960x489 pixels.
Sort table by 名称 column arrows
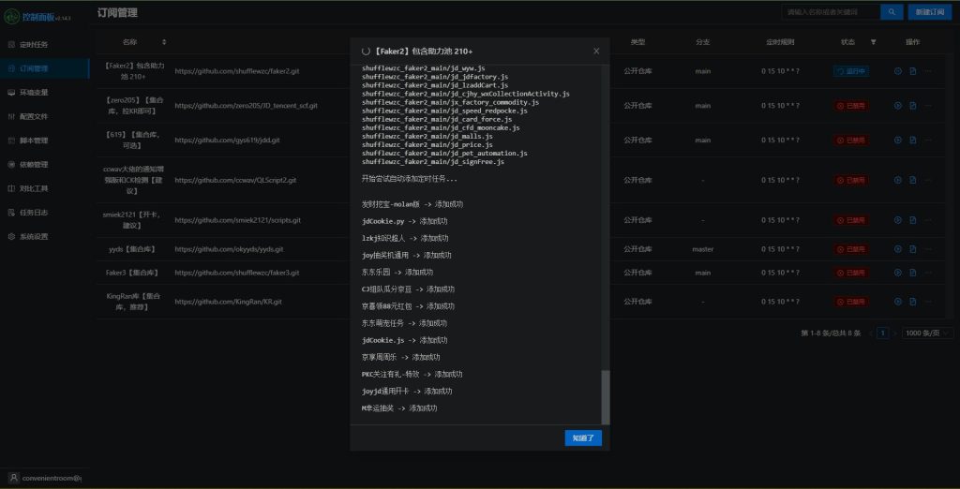pos(164,42)
